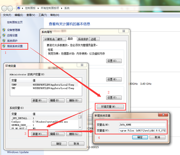The height and width of the screenshot is (155, 180).
Task: Select _DFX_INSTALL... row in system variables
Action: click(44, 118)
